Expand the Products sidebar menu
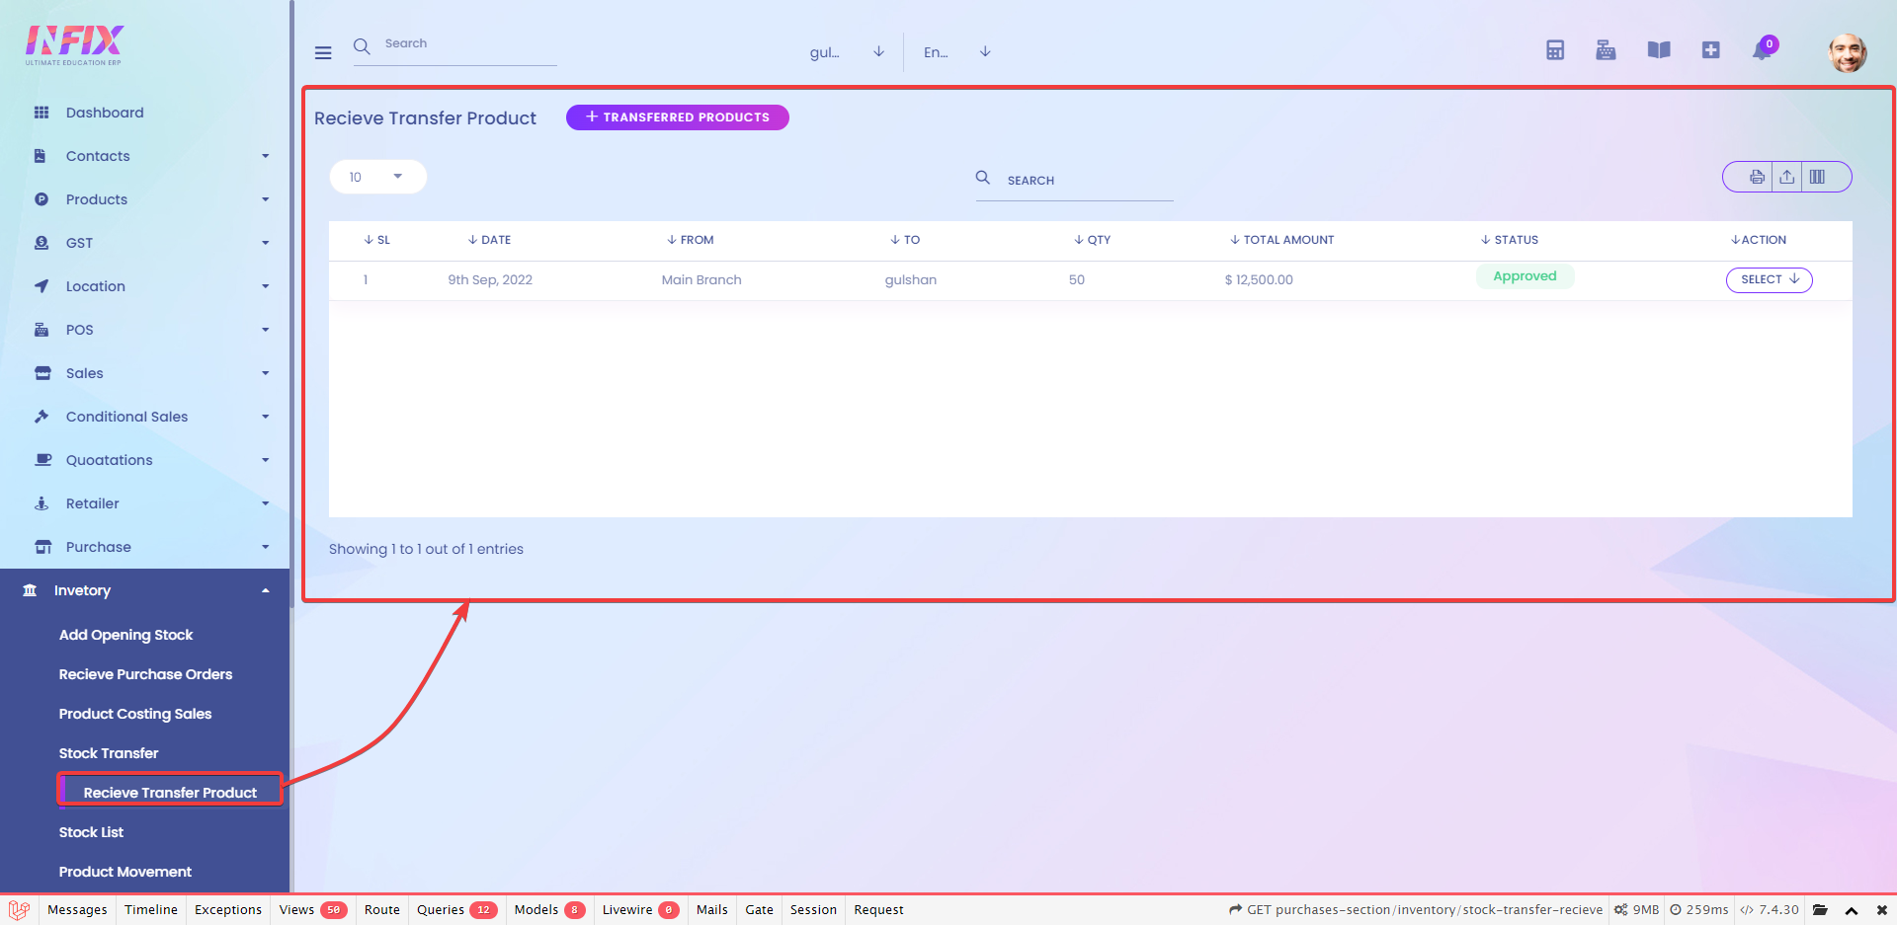Image resolution: width=1897 pixels, height=925 pixels. point(144,199)
